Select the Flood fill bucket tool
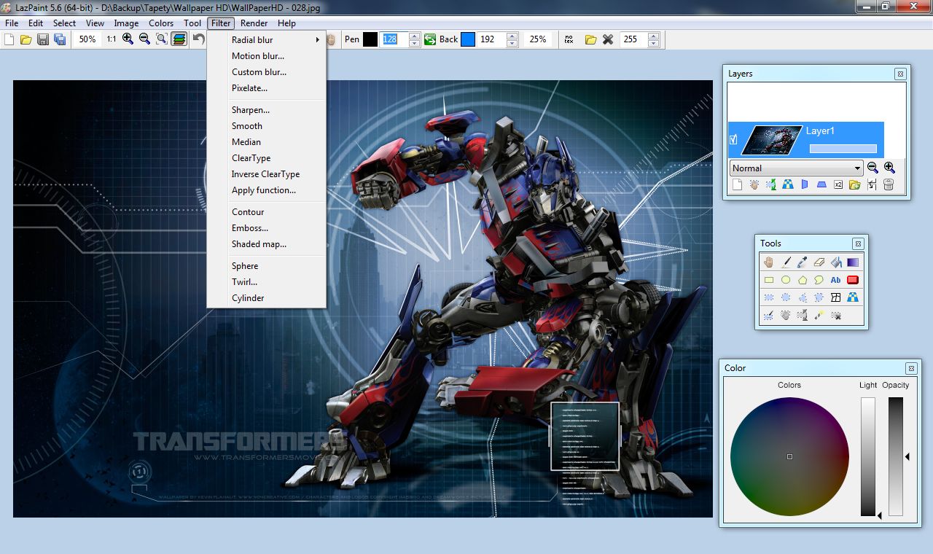Image resolution: width=933 pixels, height=554 pixels. (x=836, y=262)
